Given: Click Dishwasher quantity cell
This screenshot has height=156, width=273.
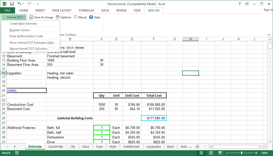Looking at the screenshot, I should tap(102, 137).
